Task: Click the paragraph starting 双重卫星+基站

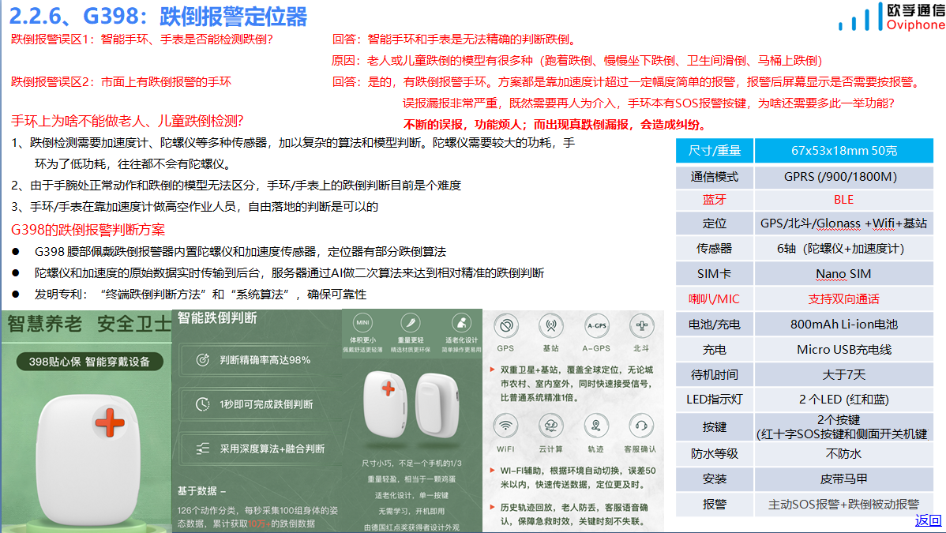Action: pyautogui.click(x=577, y=383)
